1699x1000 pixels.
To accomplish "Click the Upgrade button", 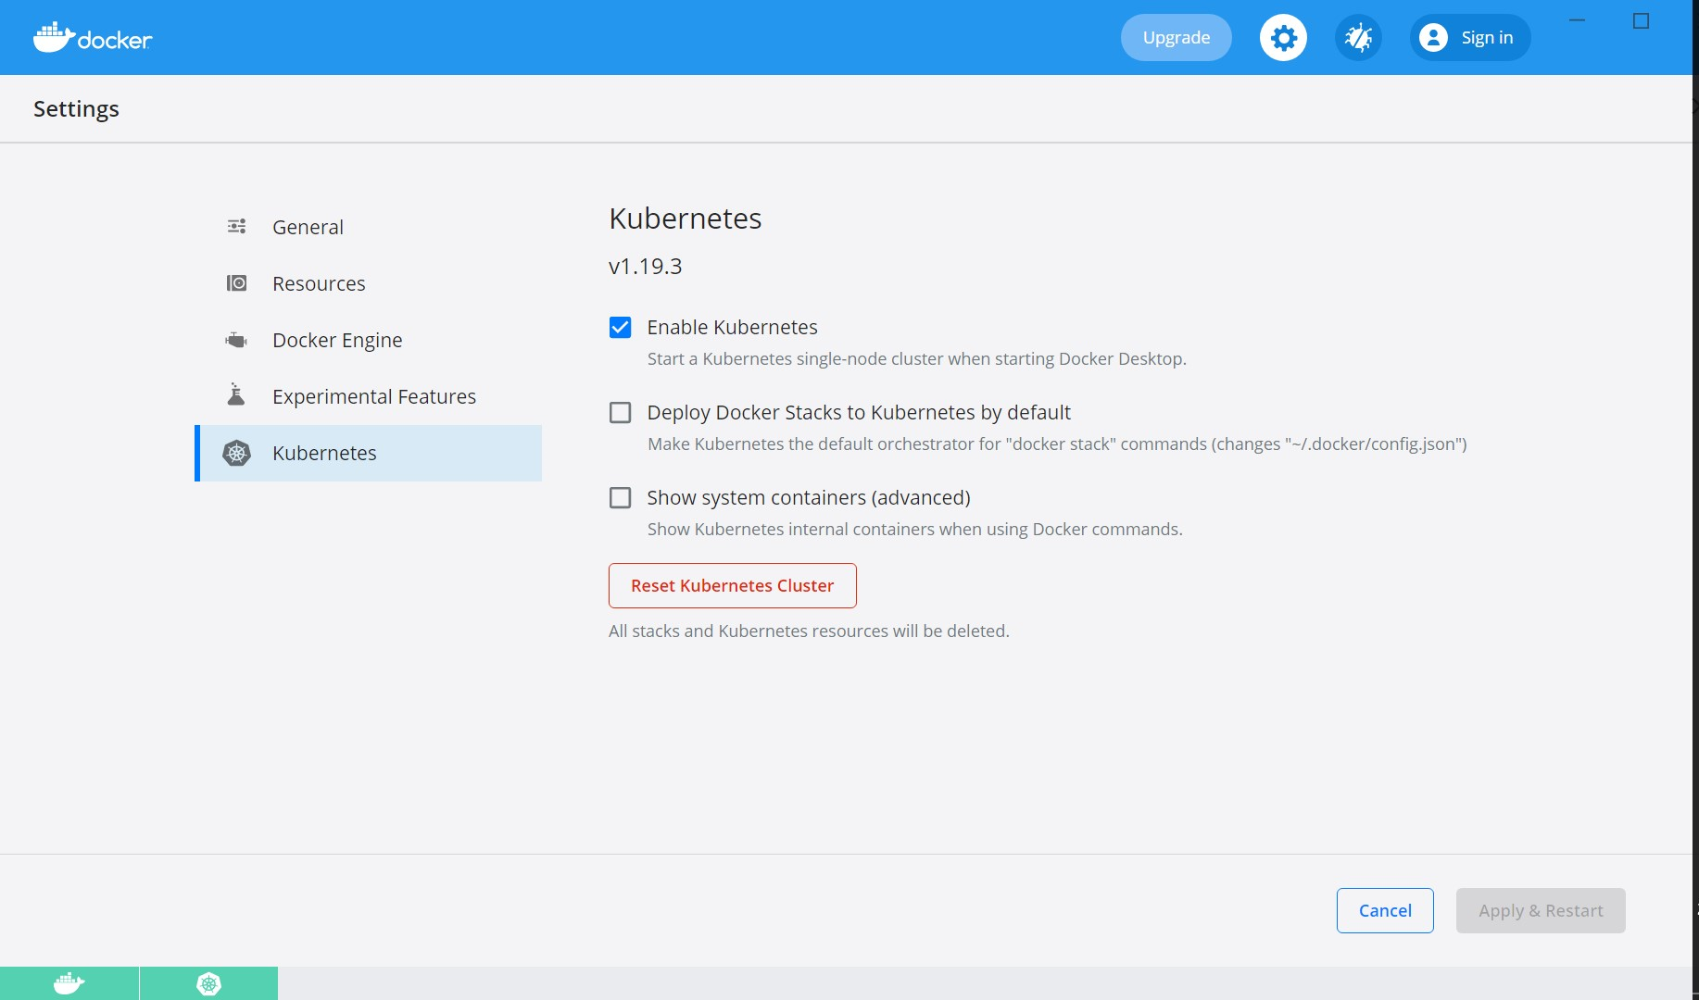I will point(1176,38).
